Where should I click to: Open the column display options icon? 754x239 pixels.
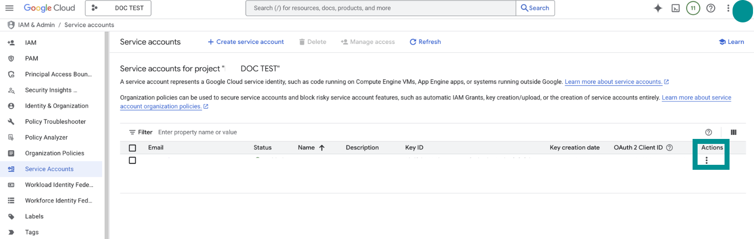(x=734, y=132)
